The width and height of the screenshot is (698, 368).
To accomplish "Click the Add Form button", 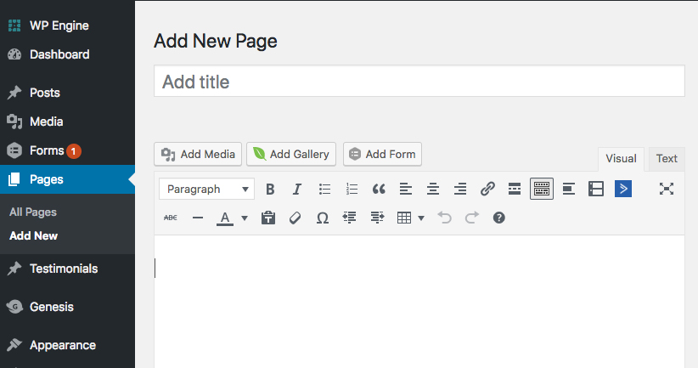I will coord(382,154).
